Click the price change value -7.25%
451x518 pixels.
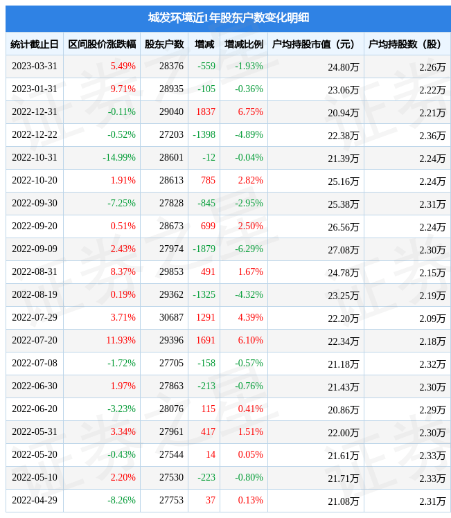[x=121, y=203]
